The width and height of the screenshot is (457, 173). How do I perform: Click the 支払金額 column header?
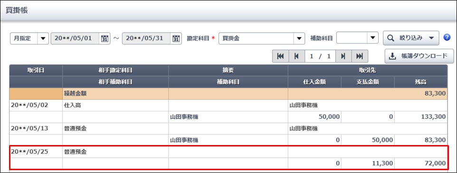[368, 82]
